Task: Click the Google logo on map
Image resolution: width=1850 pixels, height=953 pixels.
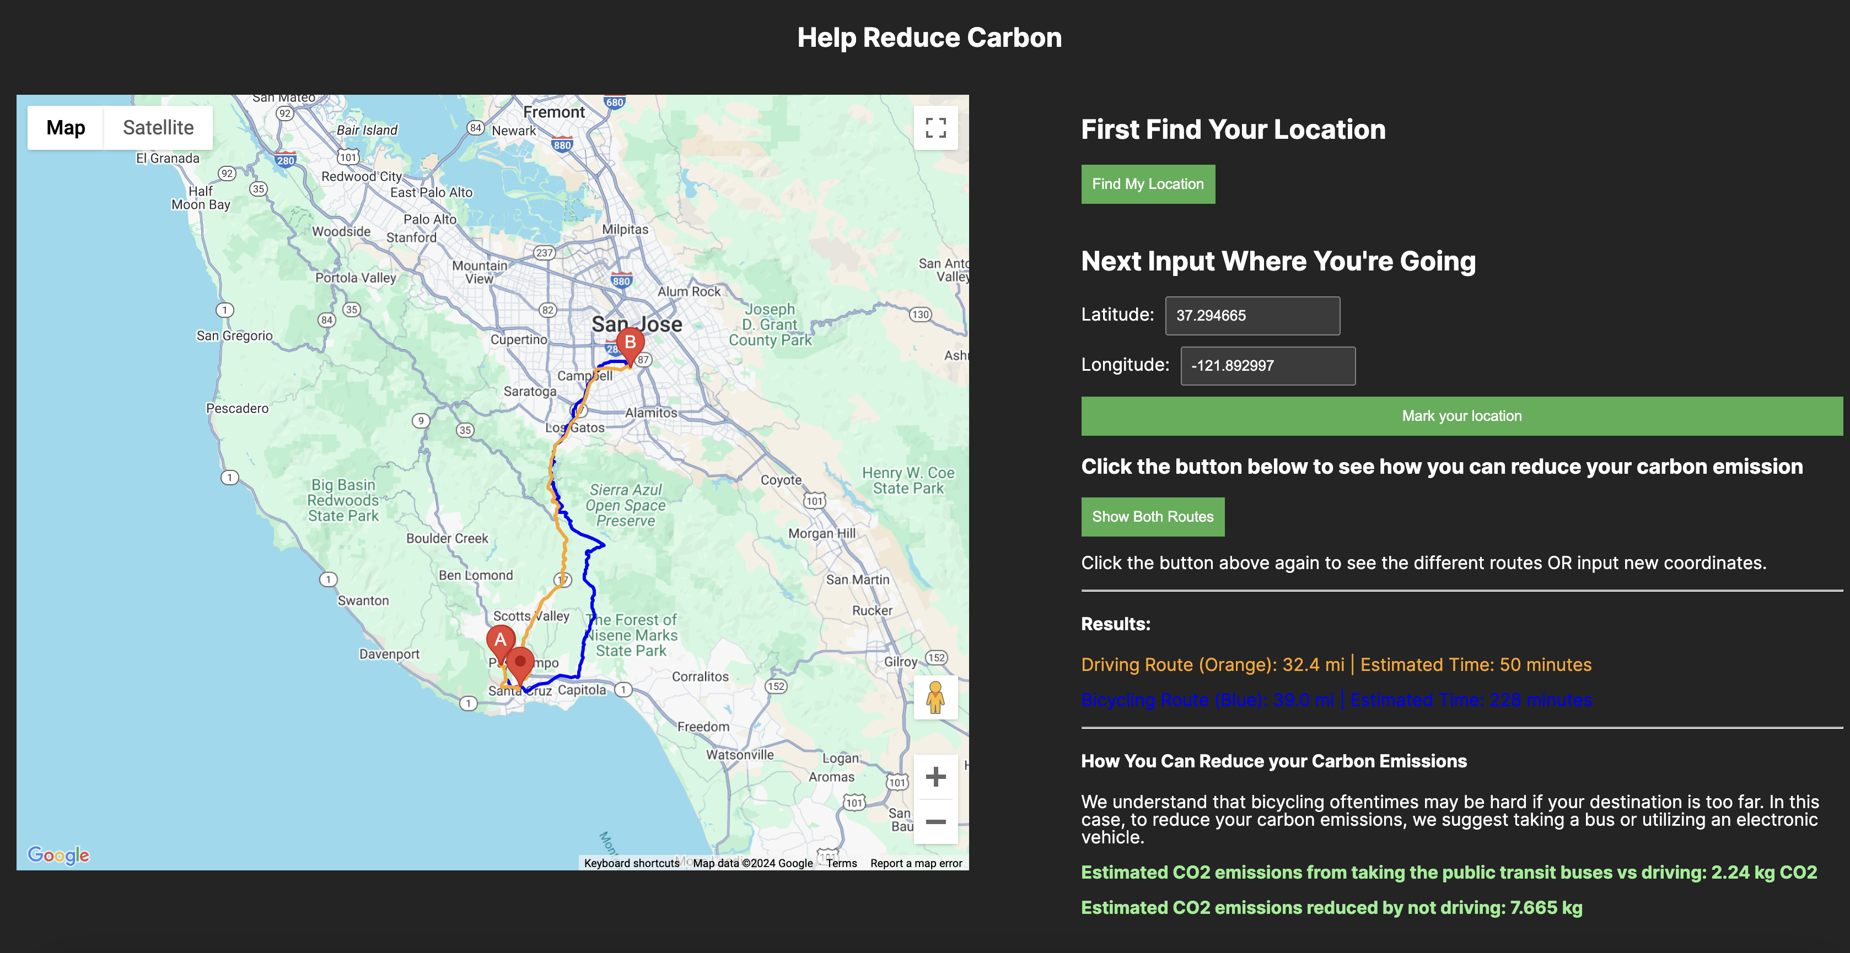Action: click(x=58, y=855)
